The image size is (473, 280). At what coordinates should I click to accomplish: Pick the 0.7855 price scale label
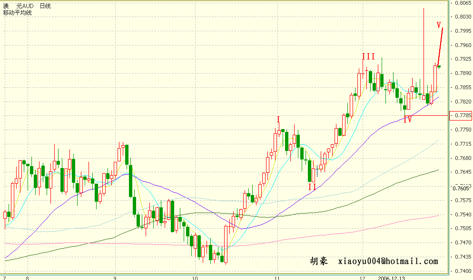(463, 87)
